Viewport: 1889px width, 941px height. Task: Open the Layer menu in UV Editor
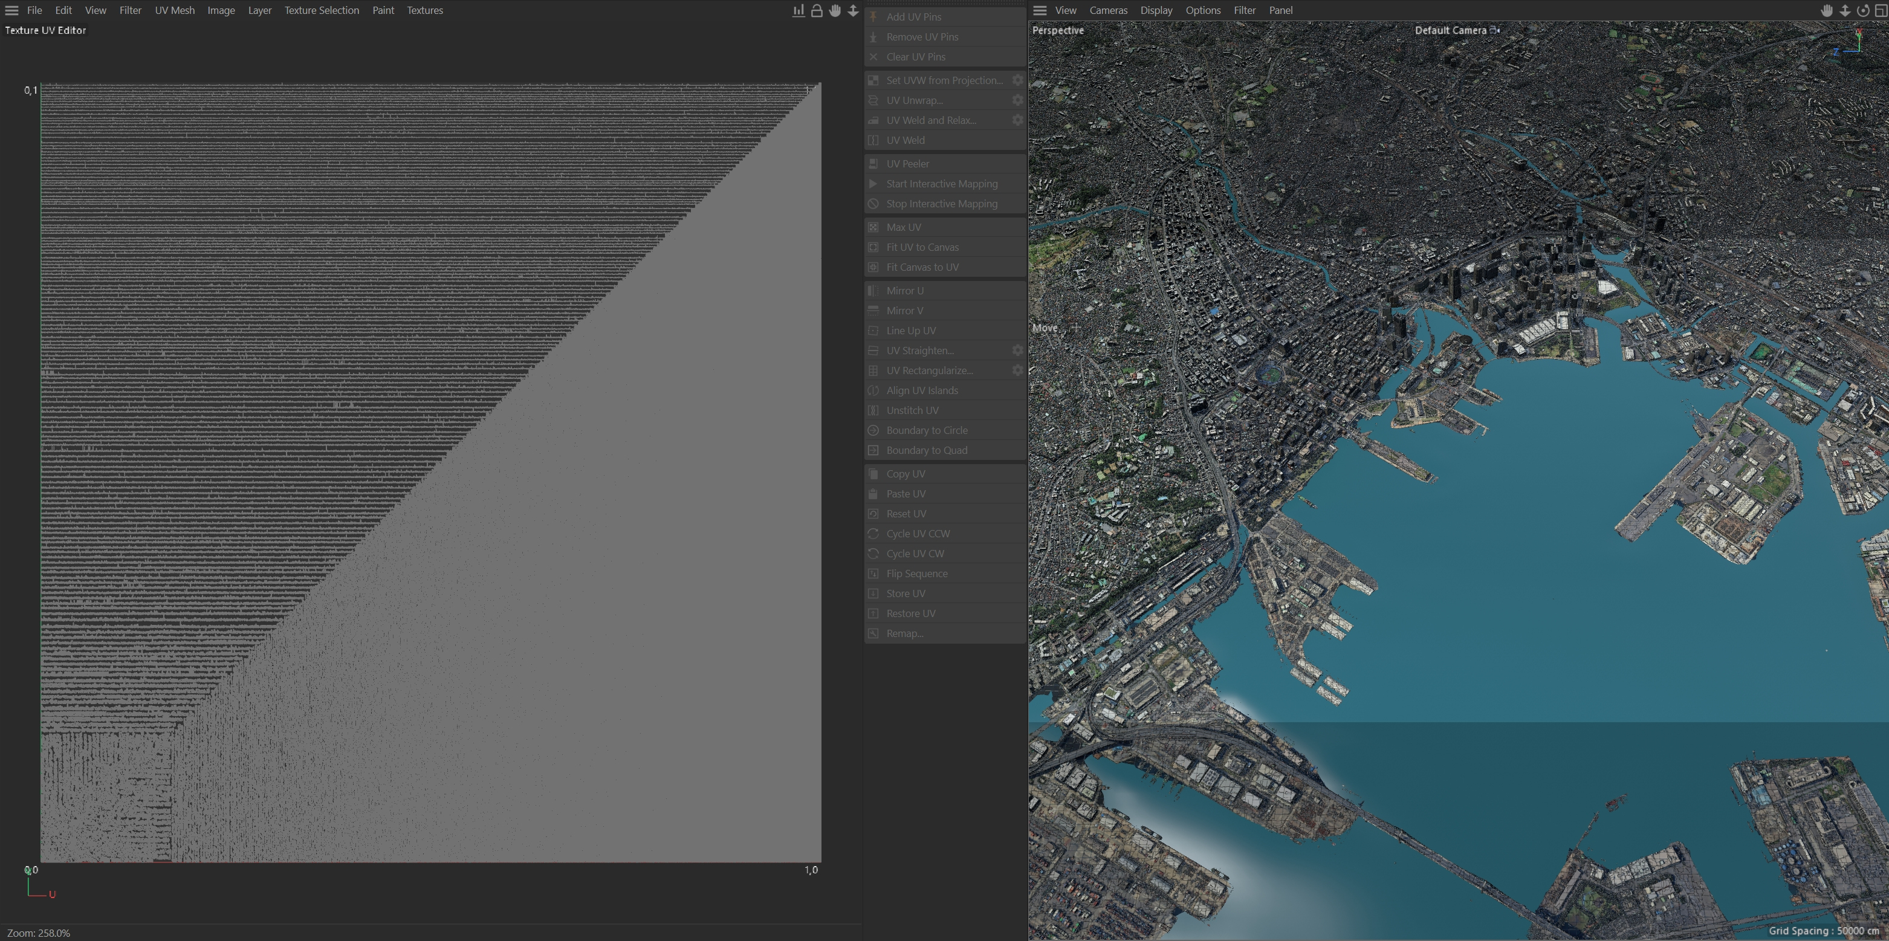pos(259,10)
